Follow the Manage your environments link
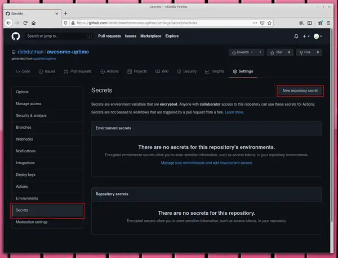This screenshot has height=258, width=338. (x=206, y=163)
